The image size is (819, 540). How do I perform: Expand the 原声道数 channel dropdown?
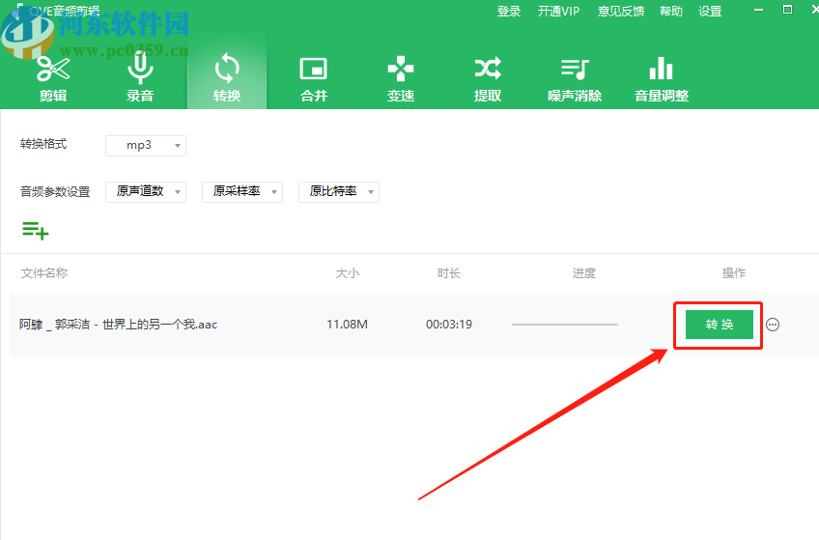146,191
